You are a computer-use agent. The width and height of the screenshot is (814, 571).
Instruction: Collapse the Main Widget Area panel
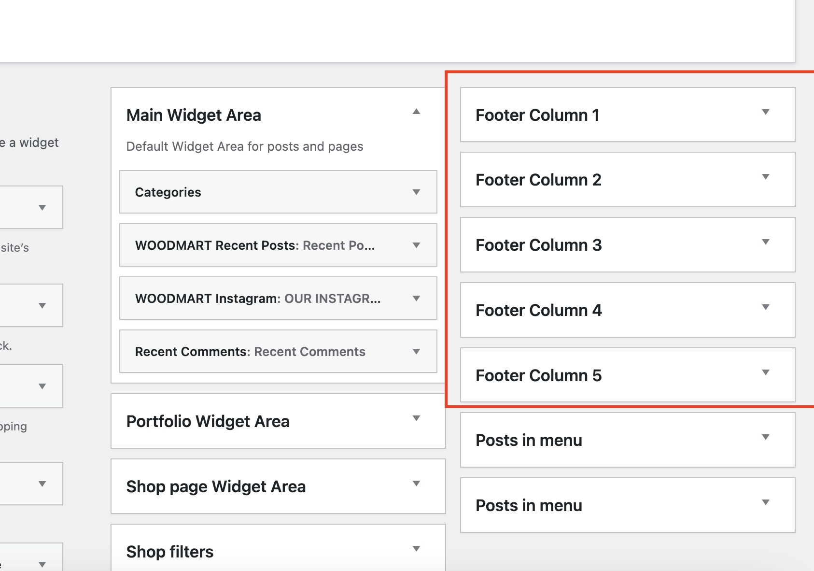point(416,112)
